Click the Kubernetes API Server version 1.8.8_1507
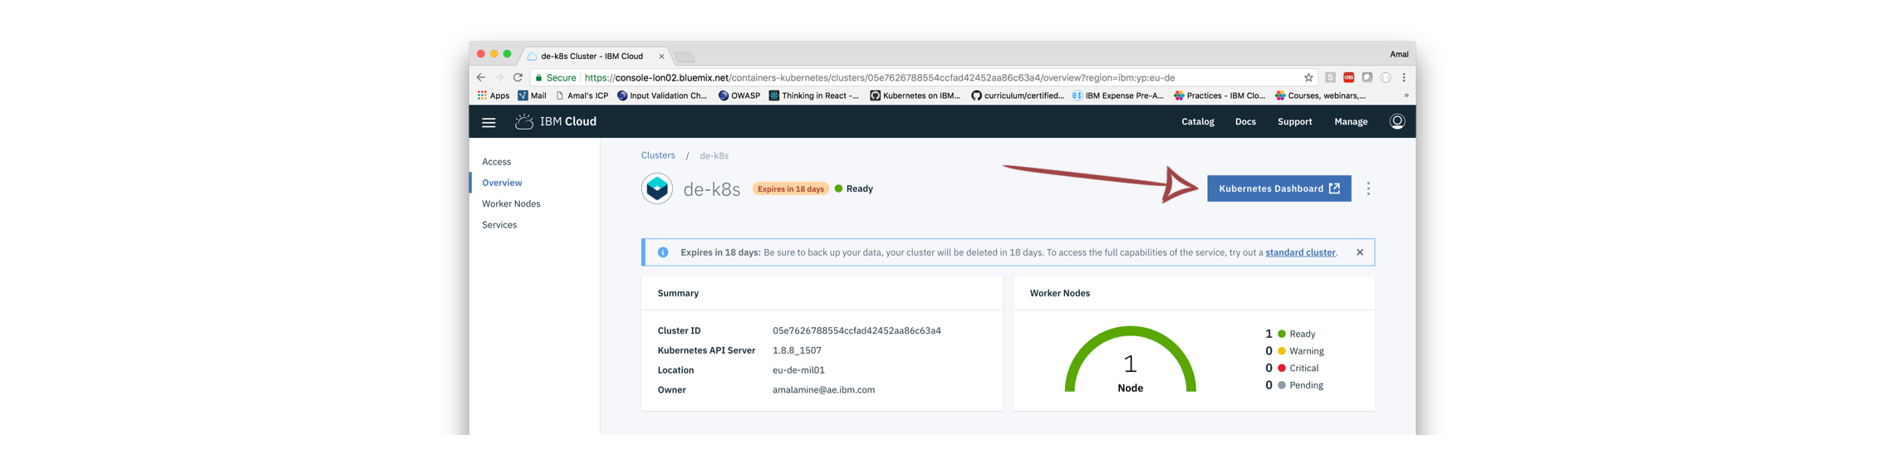The width and height of the screenshot is (1885, 455). click(x=797, y=350)
